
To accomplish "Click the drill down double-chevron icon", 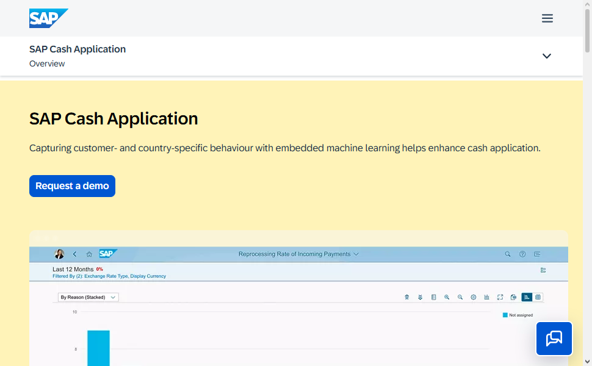I will point(420,297).
